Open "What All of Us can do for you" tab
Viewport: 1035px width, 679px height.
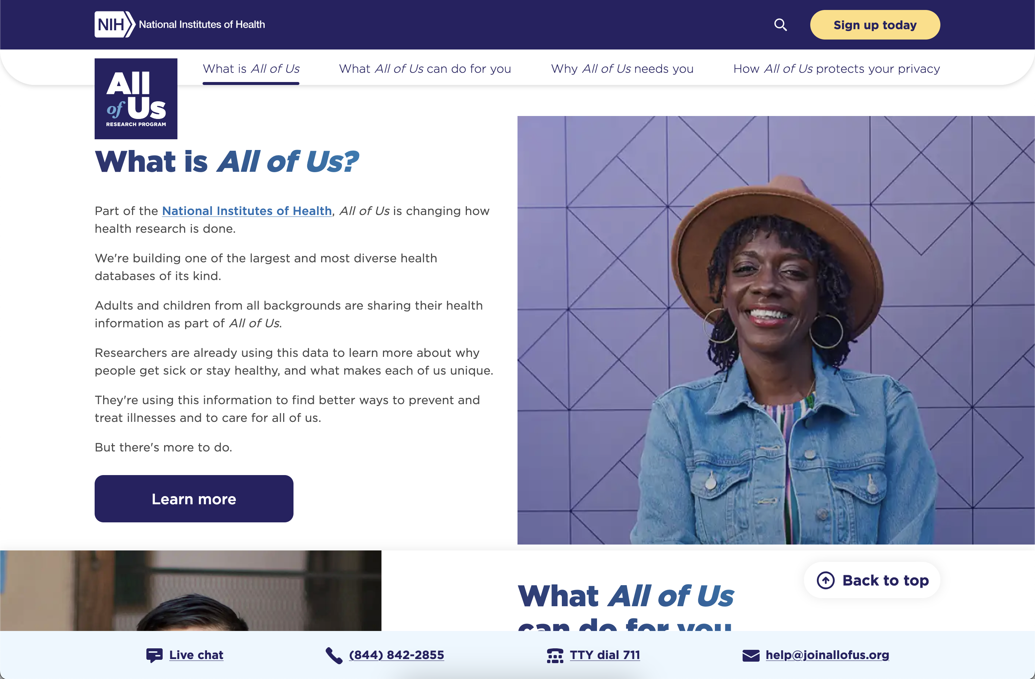coord(425,69)
